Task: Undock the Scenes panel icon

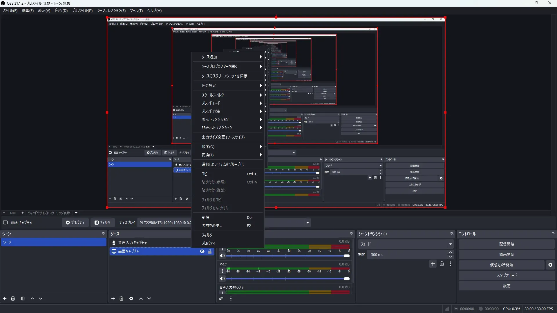Action: point(104,234)
